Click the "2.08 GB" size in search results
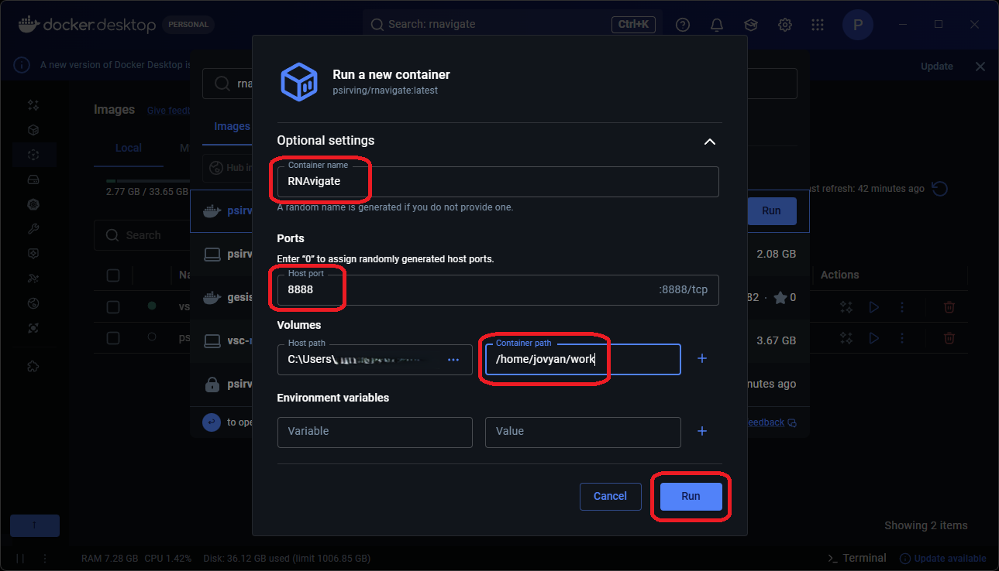999x571 pixels. (777, 254)
